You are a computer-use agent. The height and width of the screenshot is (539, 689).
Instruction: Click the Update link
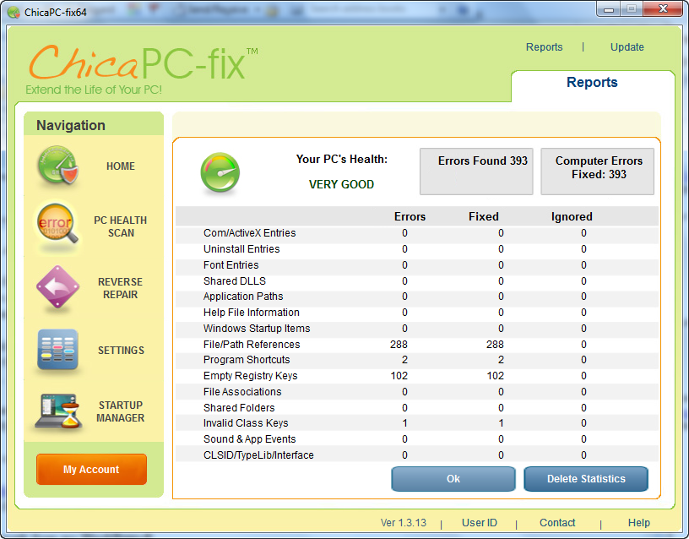point(627,47)
